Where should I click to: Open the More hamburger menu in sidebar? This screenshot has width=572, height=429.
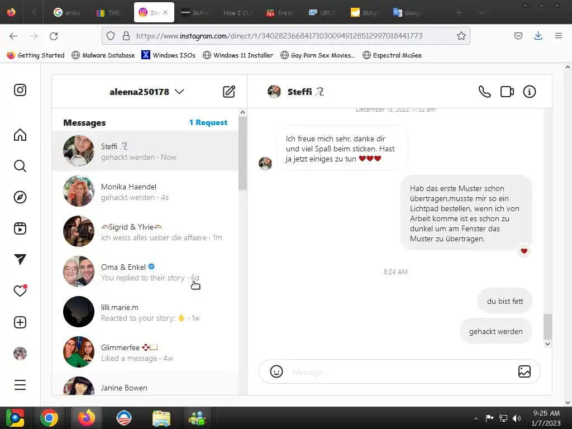click(x=20, y=385)
